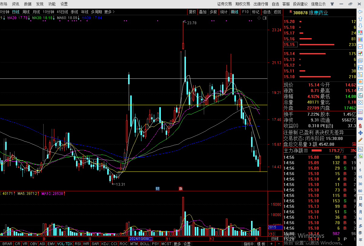Expand the 主力净额 panel selector
The height and width of the screenshot is (246, 364).
pos(306,151)
